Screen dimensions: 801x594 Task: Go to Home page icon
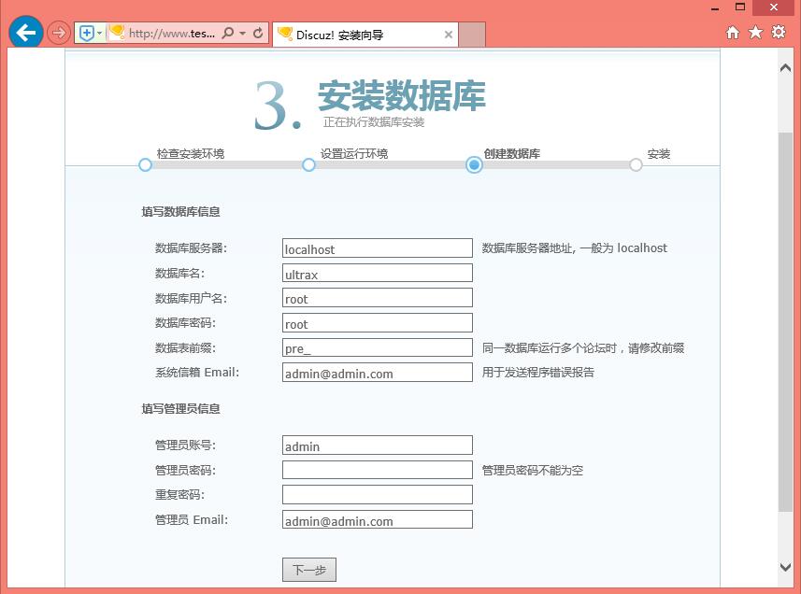[x=733, y=33]
